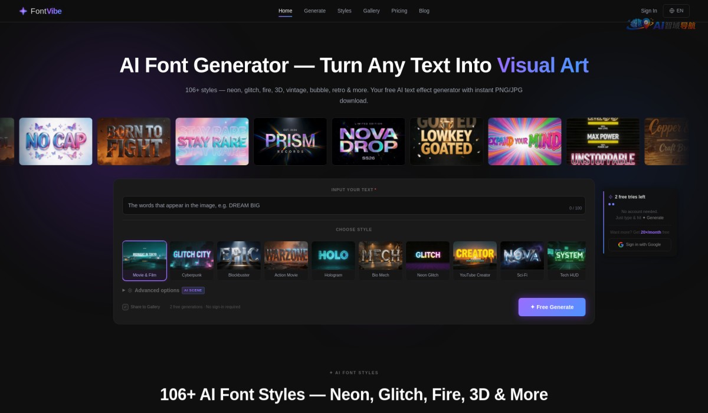Image resolution: width=708 pixels, height=413 pixels.
Task: Open the STAY RARE sample image
Action: pyautogui.click(x=212, y=142)
